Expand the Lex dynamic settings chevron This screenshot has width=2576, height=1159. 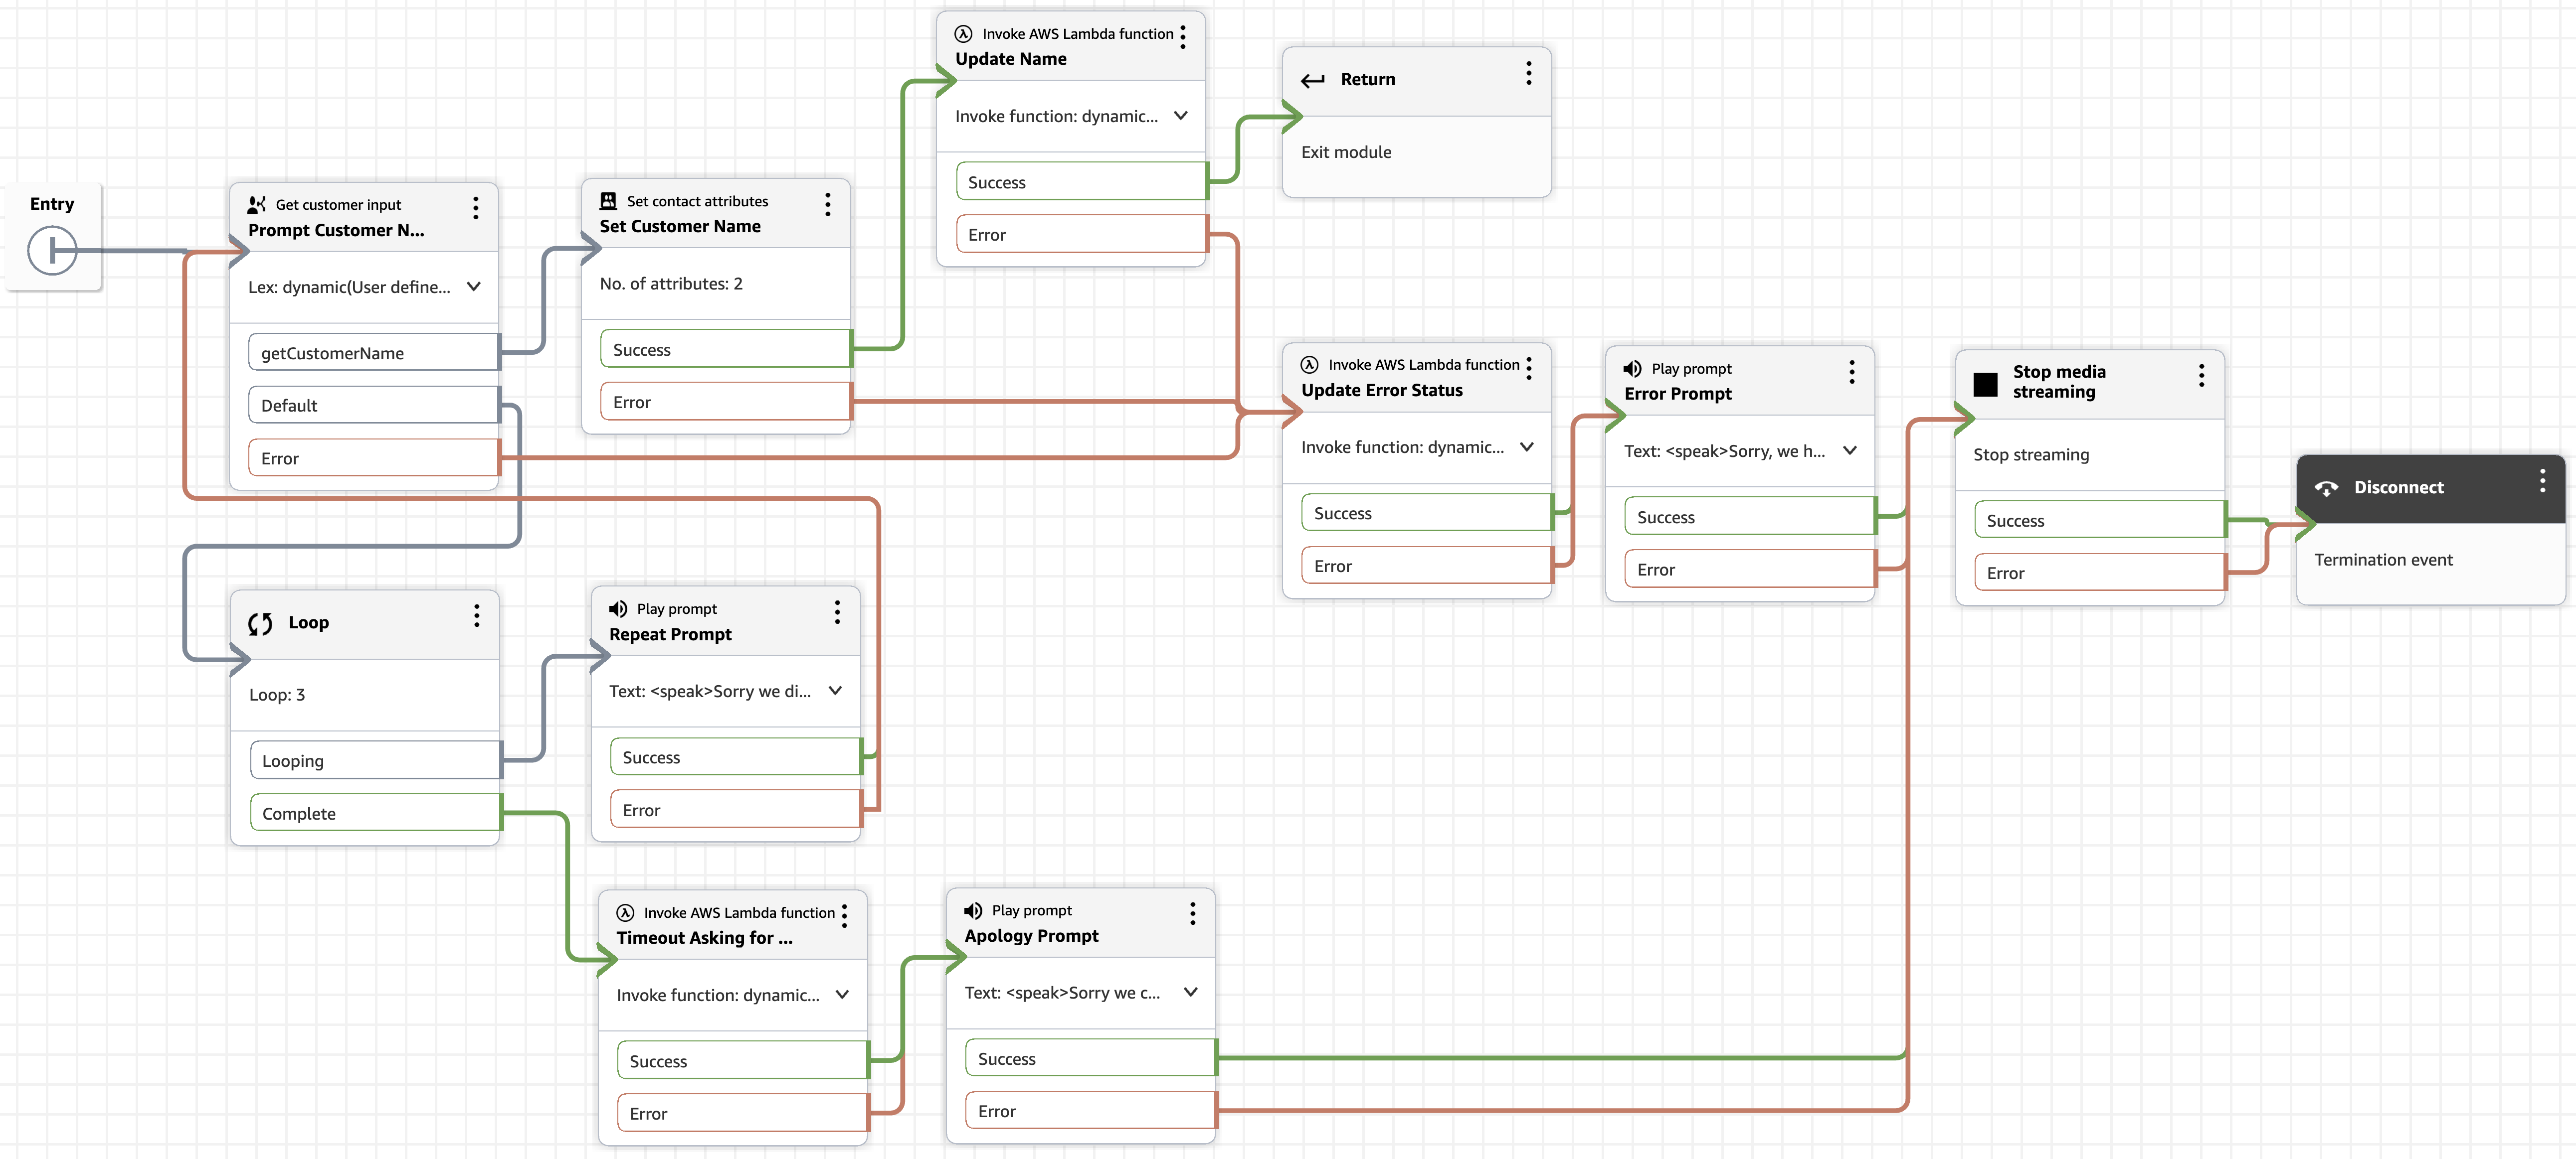(474, 287)
